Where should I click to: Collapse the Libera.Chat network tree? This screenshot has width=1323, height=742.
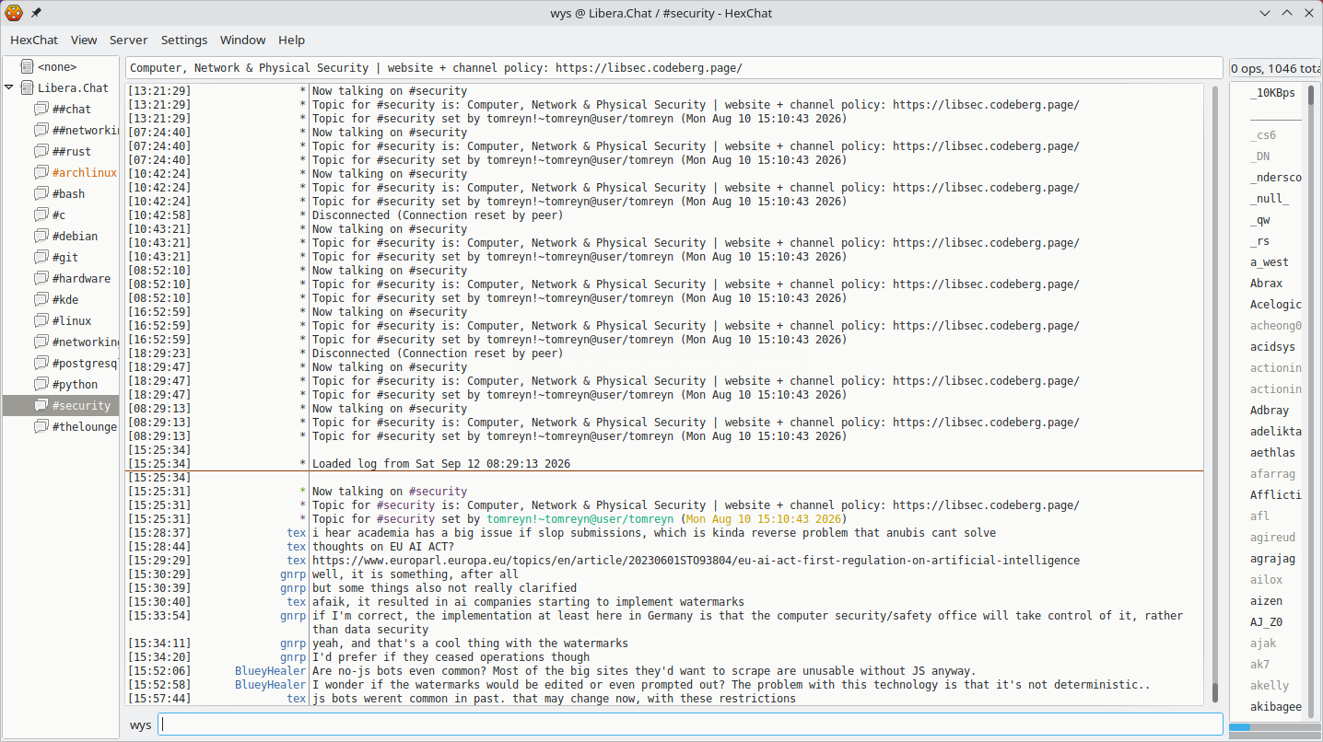[9, 87]
